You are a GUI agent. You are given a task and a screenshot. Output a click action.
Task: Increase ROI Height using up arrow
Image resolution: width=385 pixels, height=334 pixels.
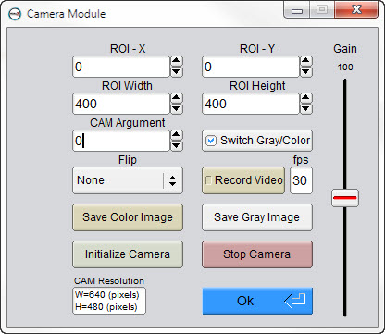pyautogui.click(x=305, y=98)
